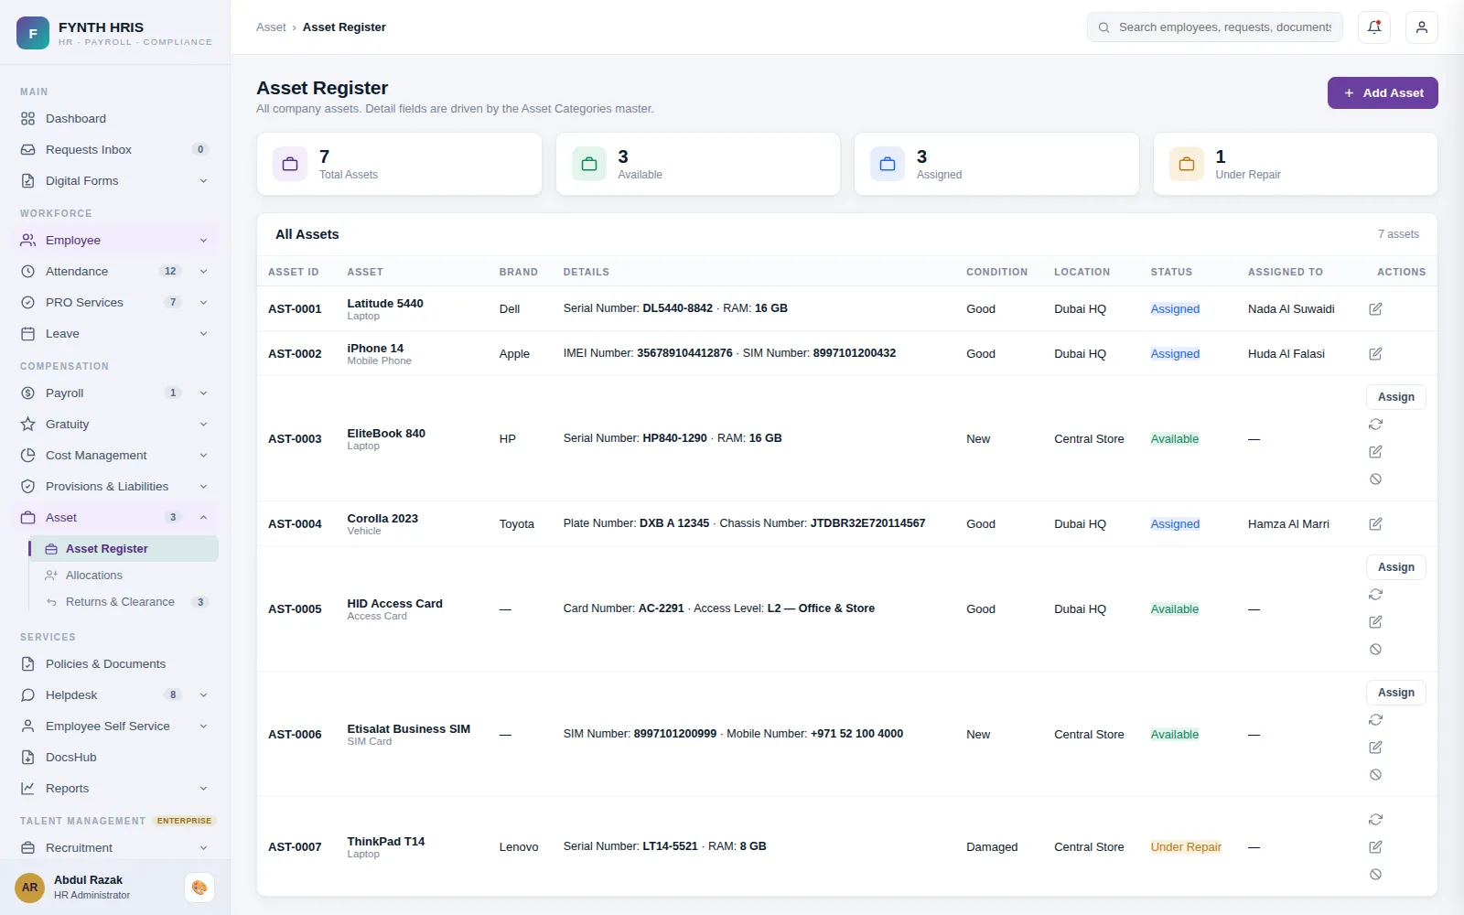
Task: Open Policies & Documents
Action: [115, 664]
